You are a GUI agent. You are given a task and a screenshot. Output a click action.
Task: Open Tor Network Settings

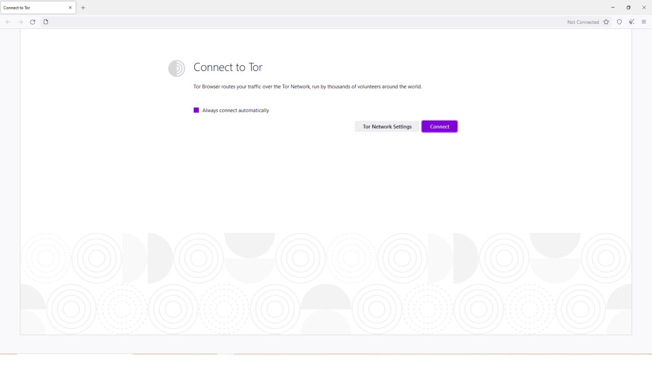tap(387, 126)
